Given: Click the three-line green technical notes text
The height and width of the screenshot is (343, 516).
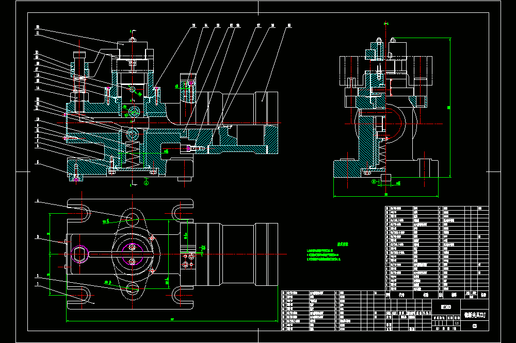Looking at the screenshot, I should [324, 255].
